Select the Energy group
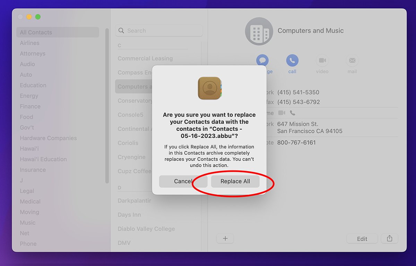 [x=29, y=96]
